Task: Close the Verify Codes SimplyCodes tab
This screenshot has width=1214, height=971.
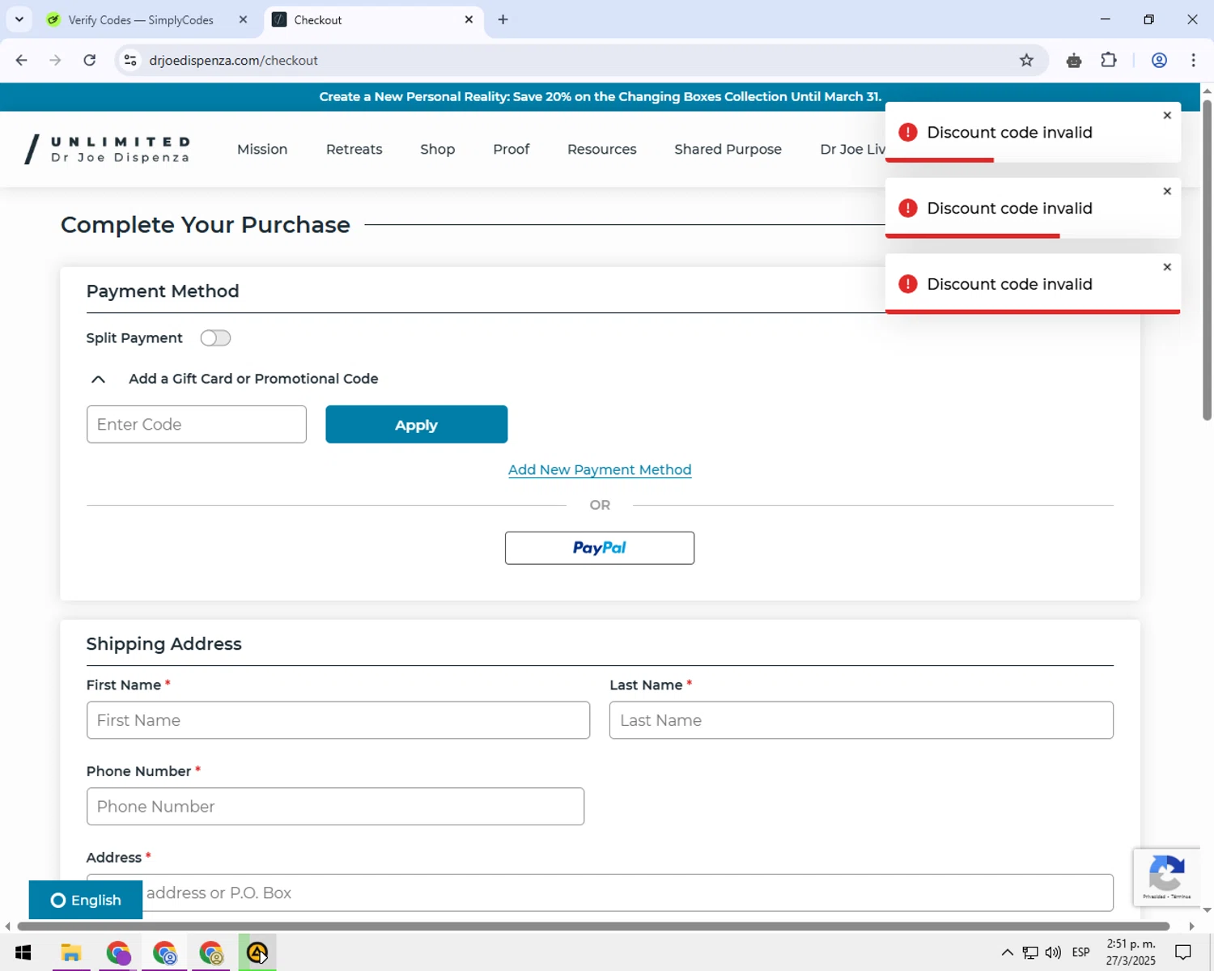Action: coord(243,20)
